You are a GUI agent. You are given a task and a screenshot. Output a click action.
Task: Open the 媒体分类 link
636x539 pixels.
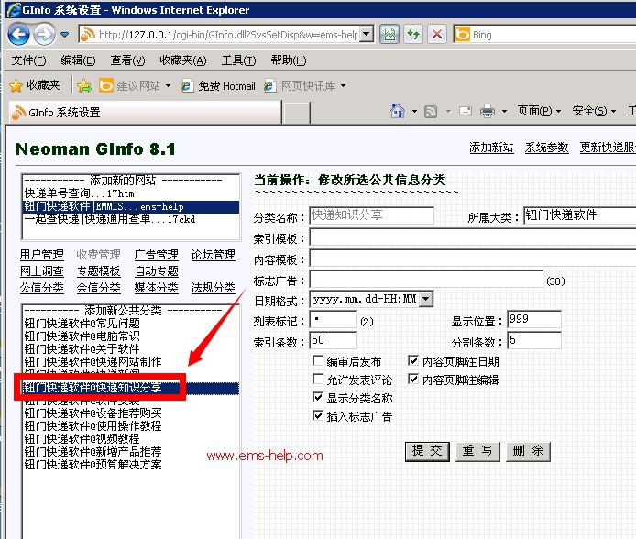click(x=156, y=288)
